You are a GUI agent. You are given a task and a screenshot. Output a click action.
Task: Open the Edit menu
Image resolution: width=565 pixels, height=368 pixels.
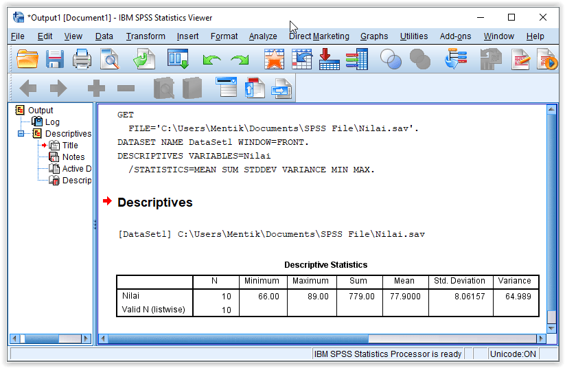[45, 36]
